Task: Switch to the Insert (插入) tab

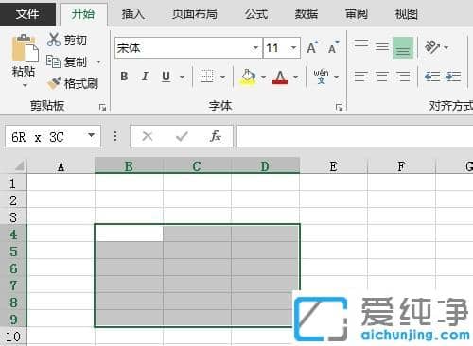Action: 132,14
